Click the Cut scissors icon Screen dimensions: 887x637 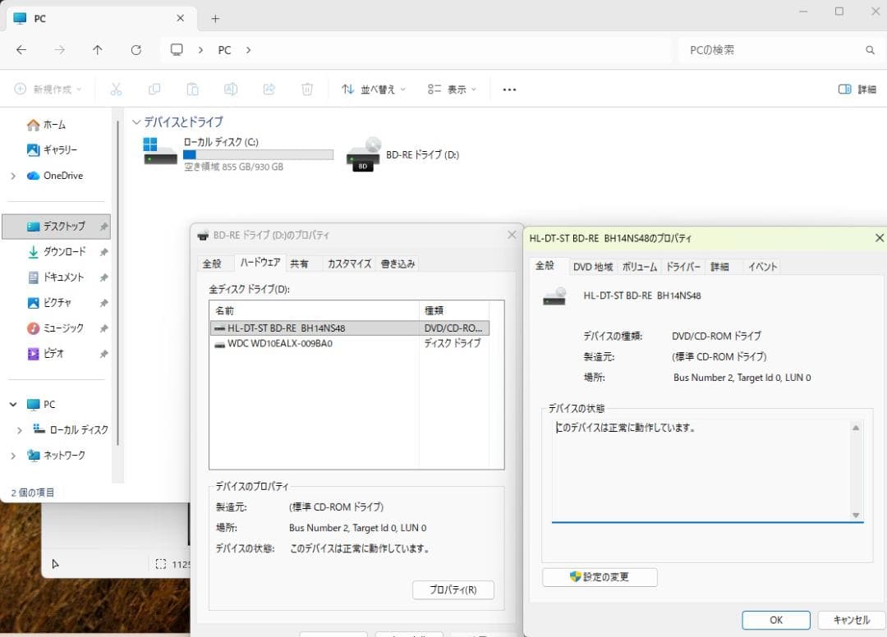pos(116,89)
